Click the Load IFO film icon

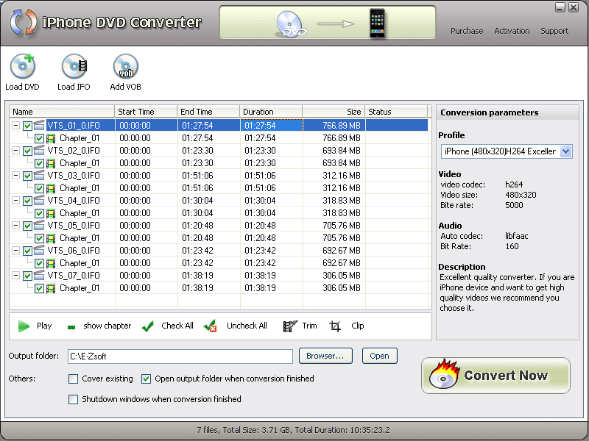[74, 66]
